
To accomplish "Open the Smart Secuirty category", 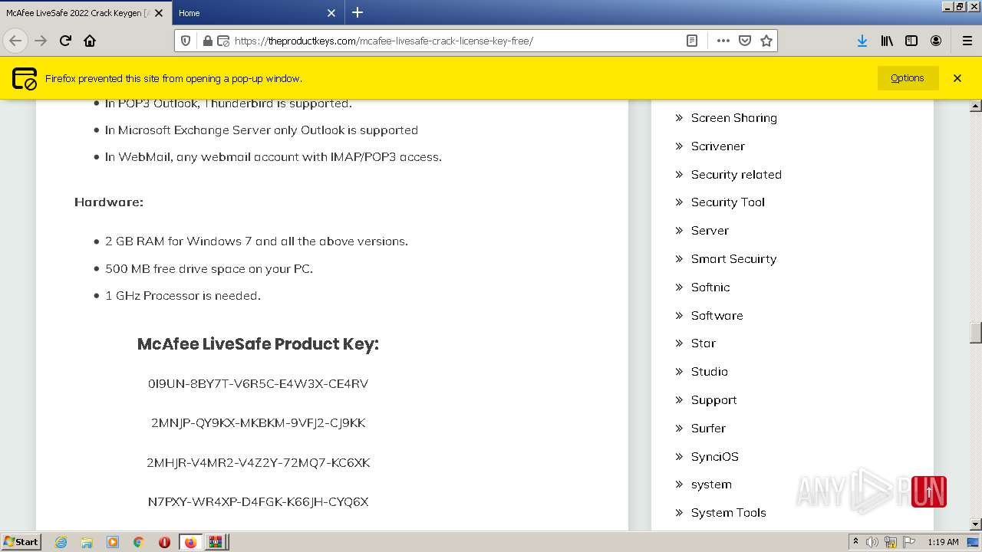I will 733,259.
